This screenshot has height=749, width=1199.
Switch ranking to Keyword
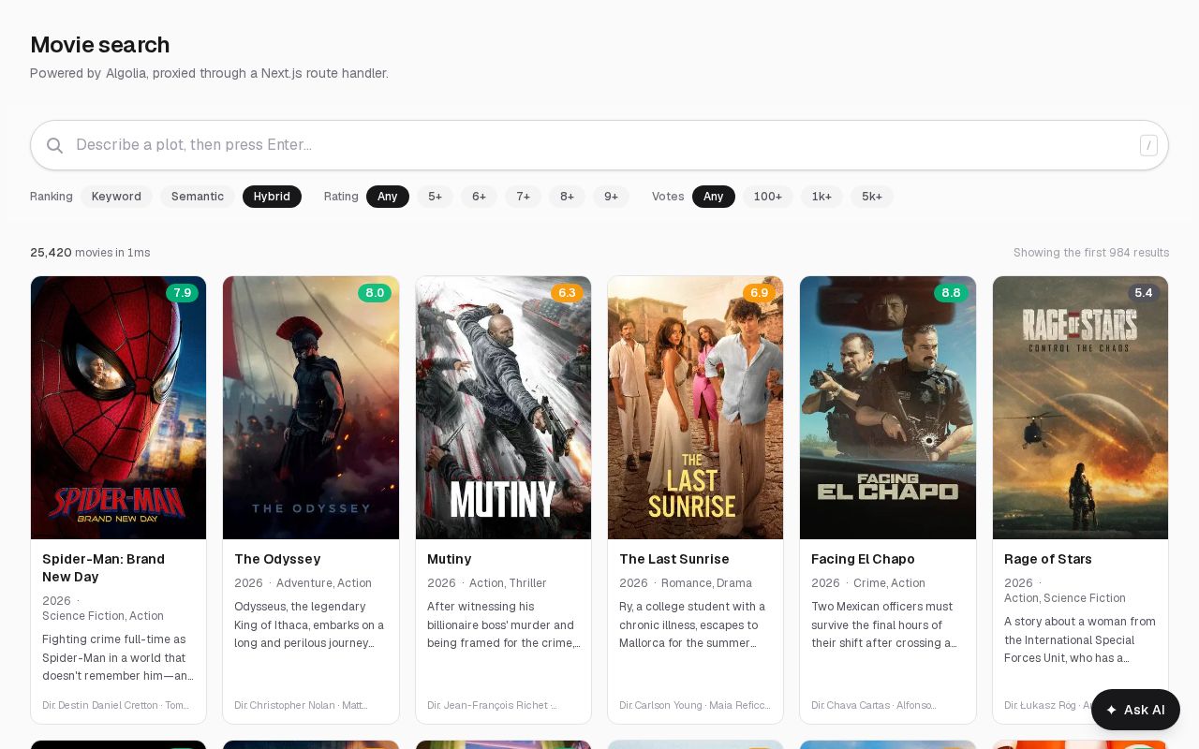(x=116, y=197)
